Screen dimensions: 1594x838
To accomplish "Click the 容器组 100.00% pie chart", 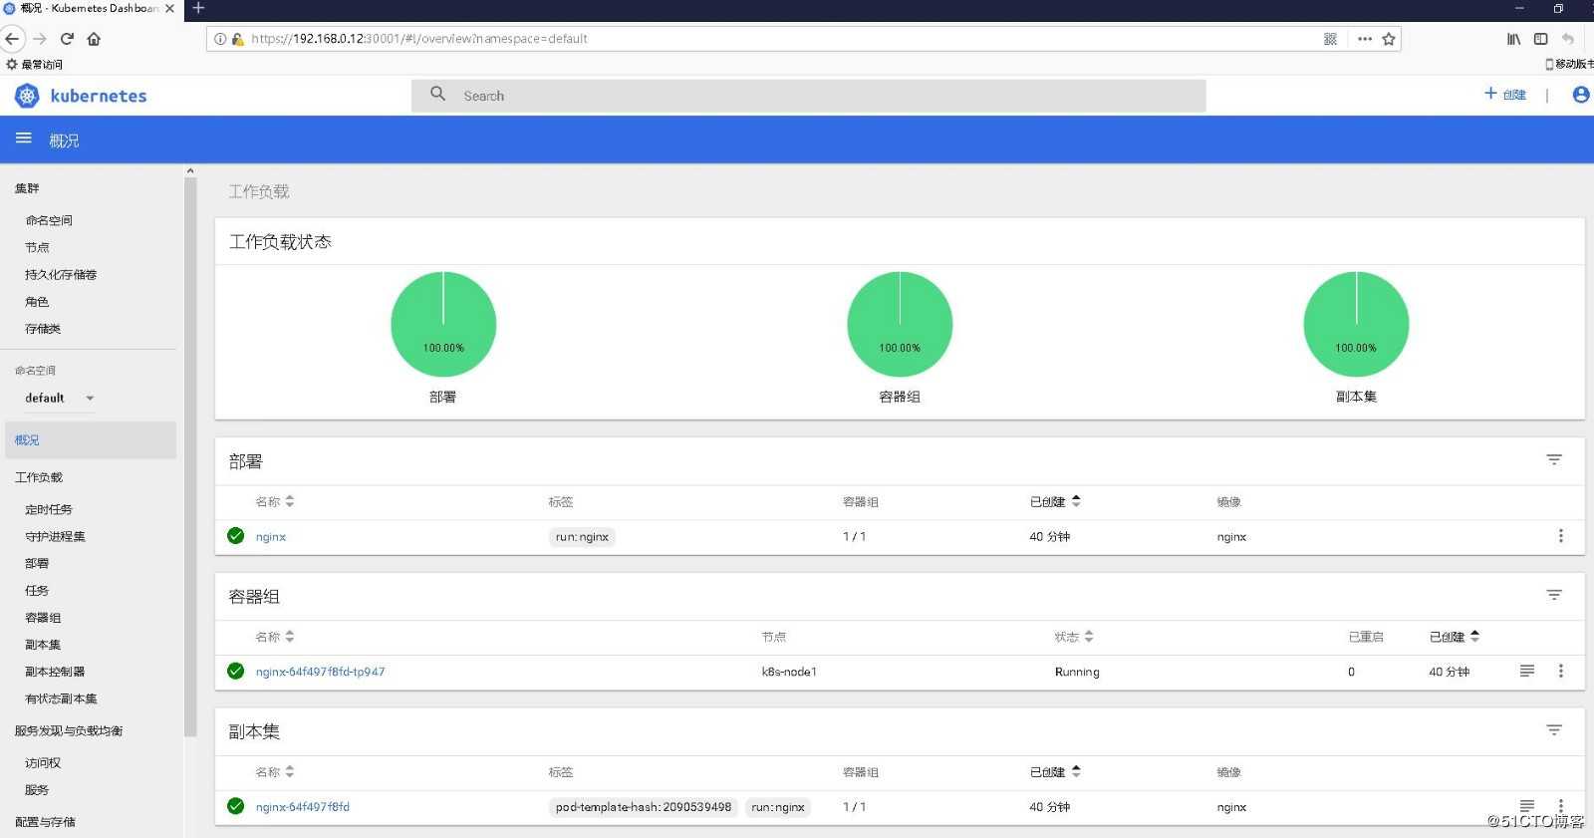I will [900, 324].
